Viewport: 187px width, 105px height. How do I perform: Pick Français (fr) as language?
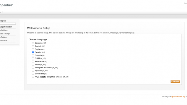point(33,55)
